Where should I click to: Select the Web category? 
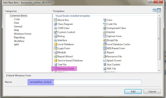coord(16,30)
